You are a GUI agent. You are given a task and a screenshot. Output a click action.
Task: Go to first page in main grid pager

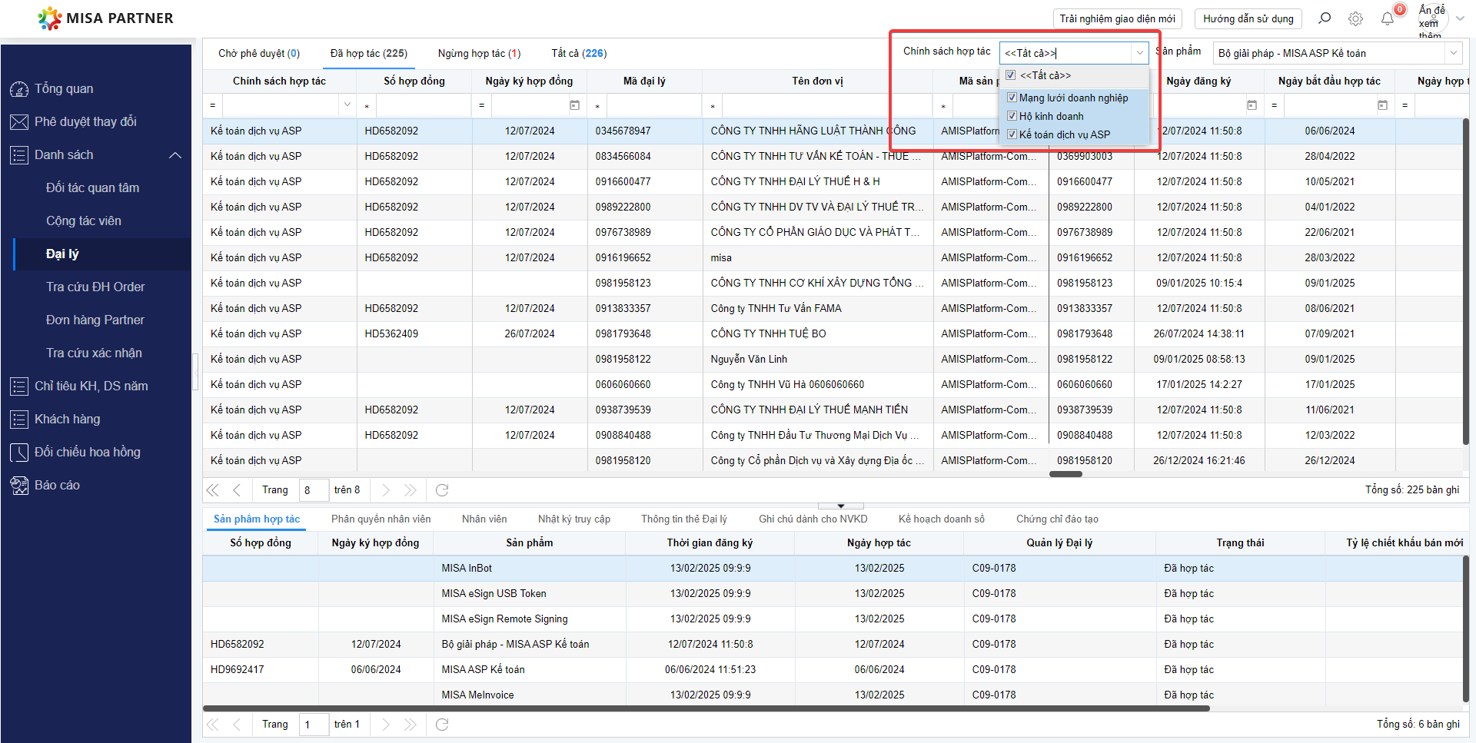213,490
